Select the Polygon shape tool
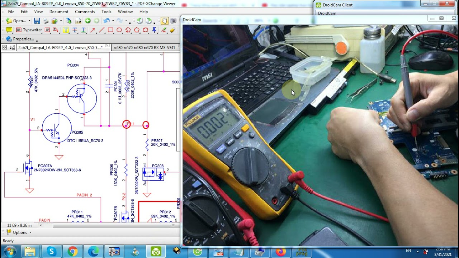Image resolution: width=459 pixels, height=258 pixels. (x=137, y=30)
